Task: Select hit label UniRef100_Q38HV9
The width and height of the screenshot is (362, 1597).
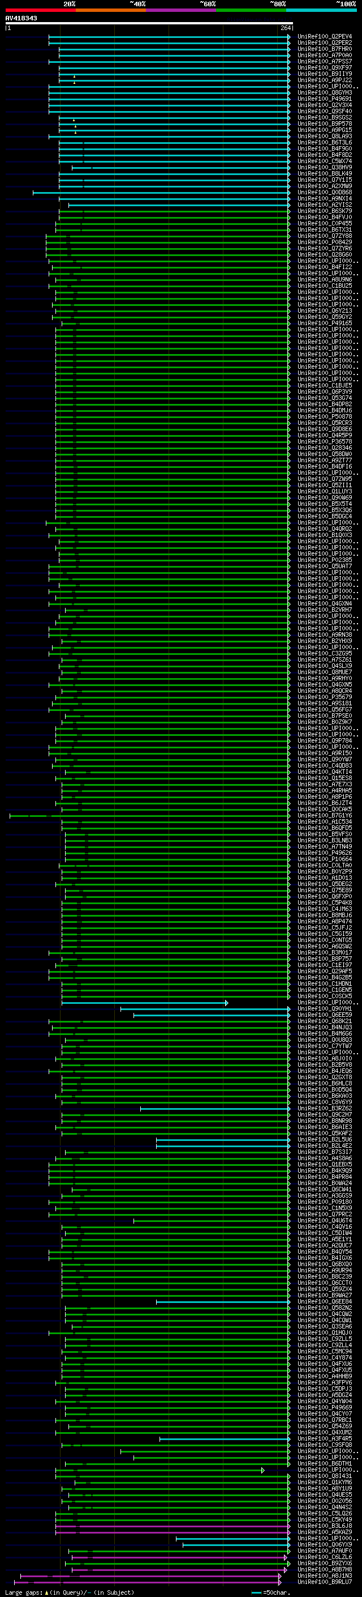Action: [x=324, y=167]
